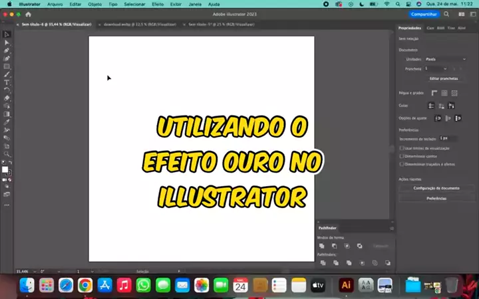The height and width of the screenshot is (299, 479).
Task: Click the Preferências quick action button
Action: (x=436, y=198)
